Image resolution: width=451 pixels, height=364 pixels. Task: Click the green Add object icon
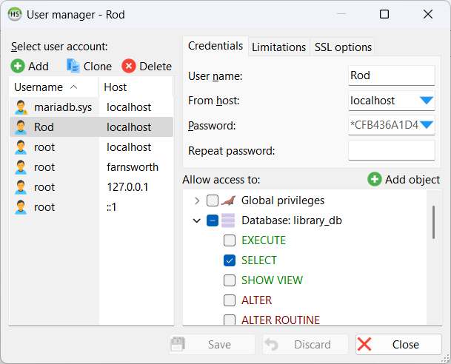pos(375,180)
